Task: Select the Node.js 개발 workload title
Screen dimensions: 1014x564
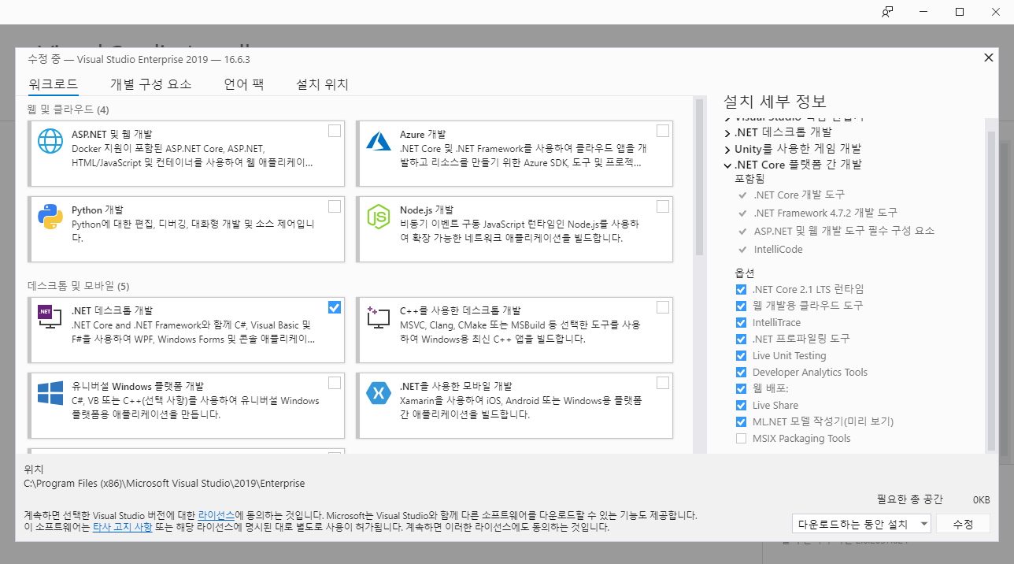Action: pyautogui.click(x=427, y=210)
